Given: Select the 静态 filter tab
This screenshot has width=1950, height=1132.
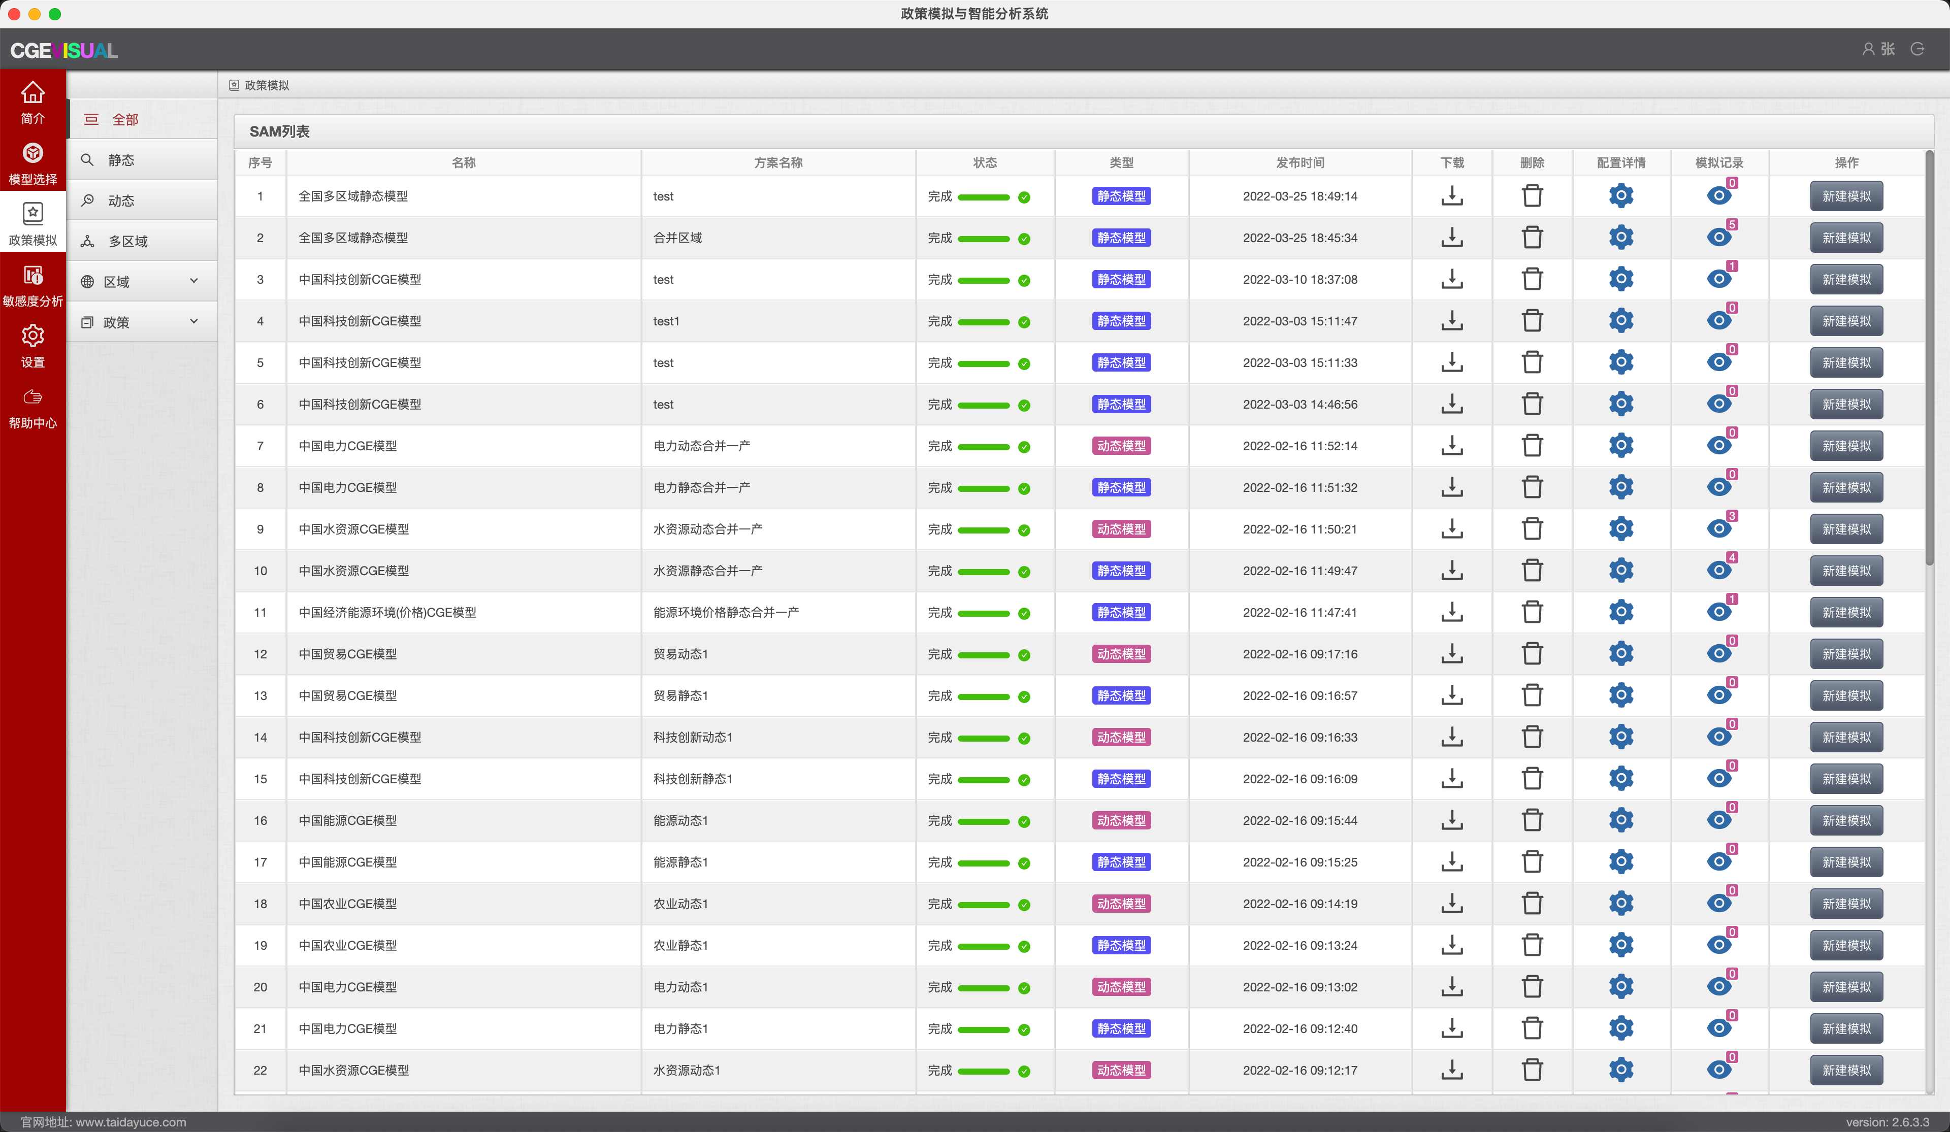Looking at the screenshot, I should pos(121,160).
